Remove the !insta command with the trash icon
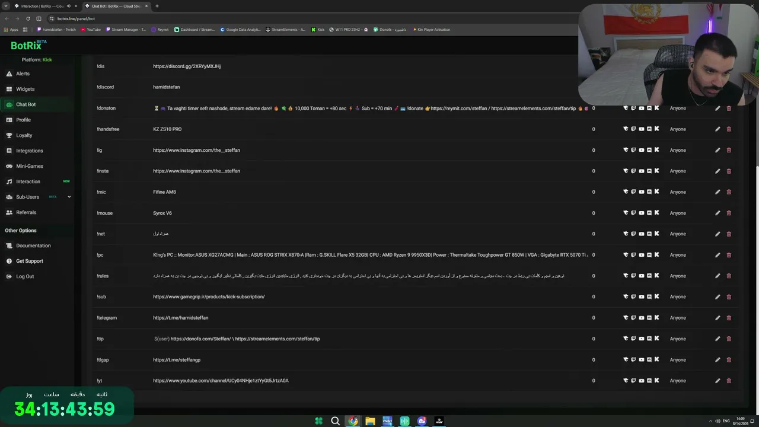This screenshot has height=427, width=759. [729, 171]
